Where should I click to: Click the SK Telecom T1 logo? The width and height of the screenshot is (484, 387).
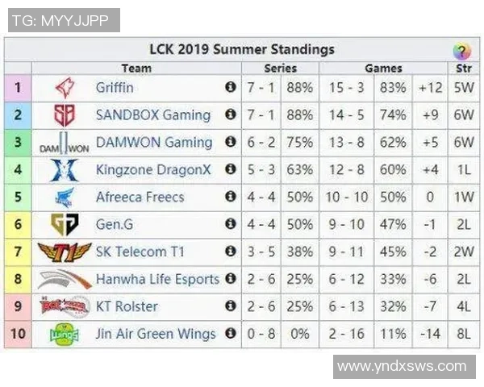coord(64,252)
